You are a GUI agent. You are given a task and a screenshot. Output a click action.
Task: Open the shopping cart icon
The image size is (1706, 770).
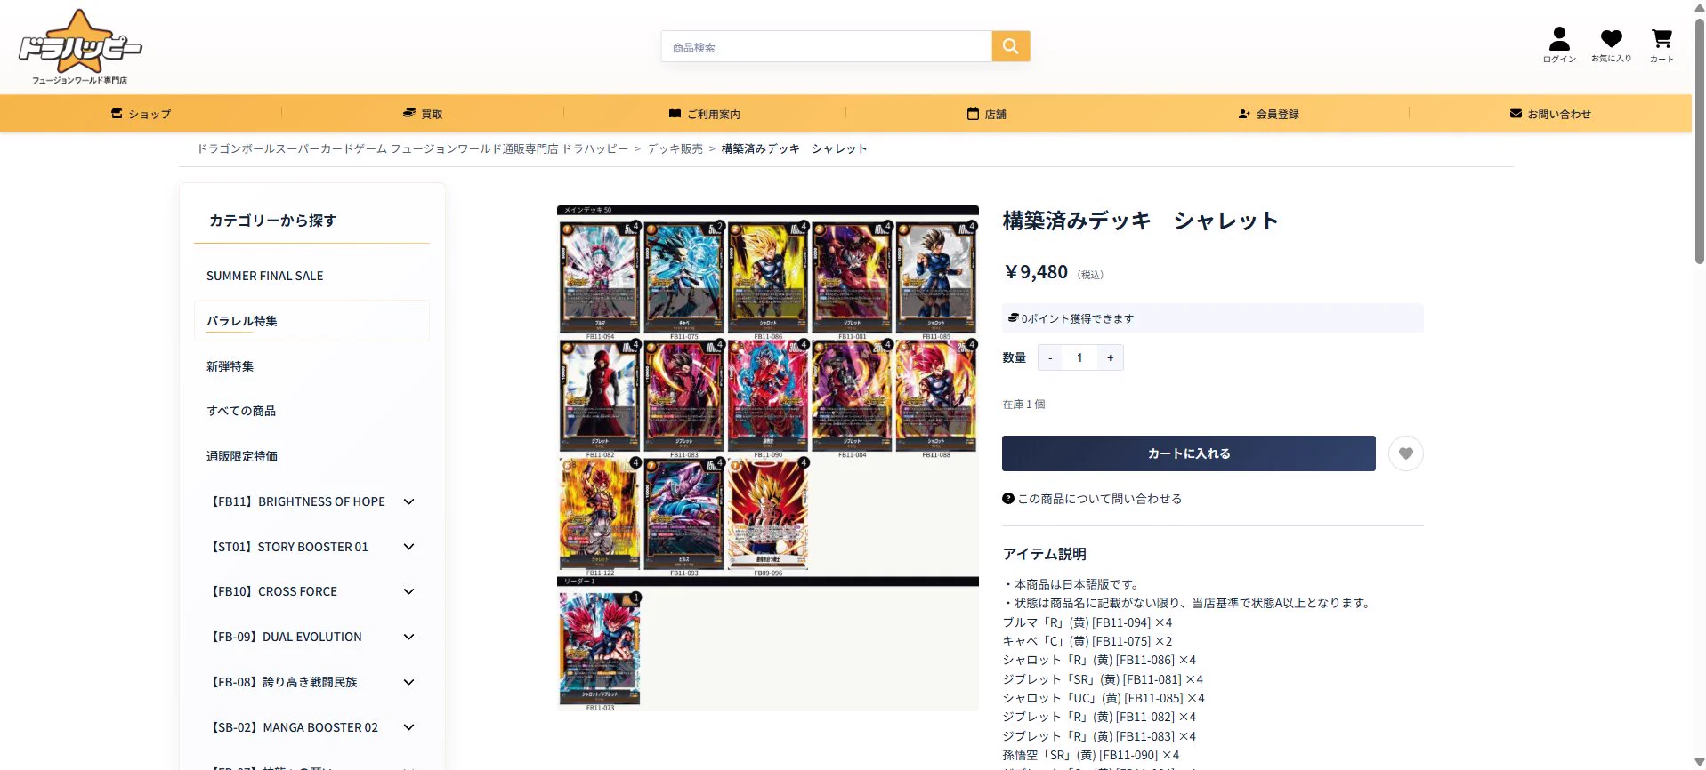(1662, 44)
